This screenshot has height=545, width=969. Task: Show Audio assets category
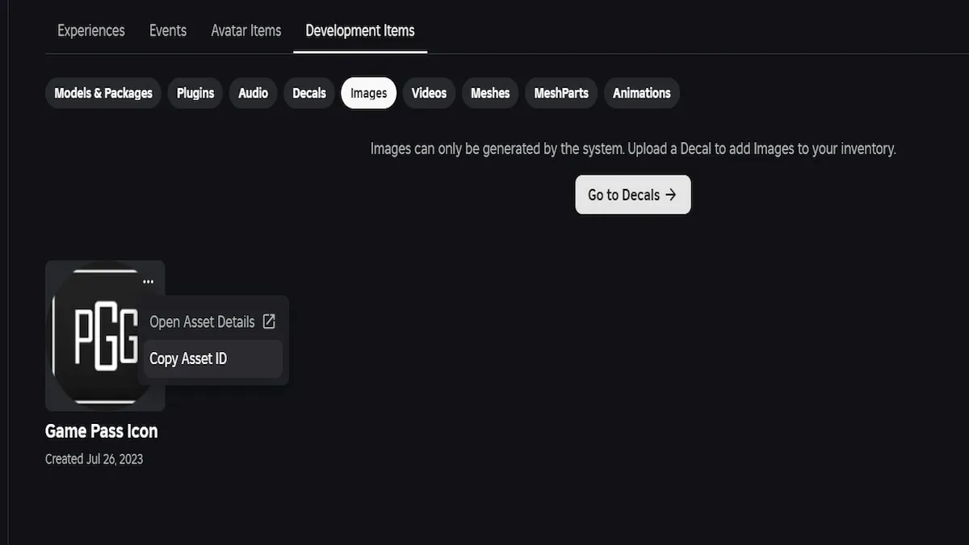[253, 93]
